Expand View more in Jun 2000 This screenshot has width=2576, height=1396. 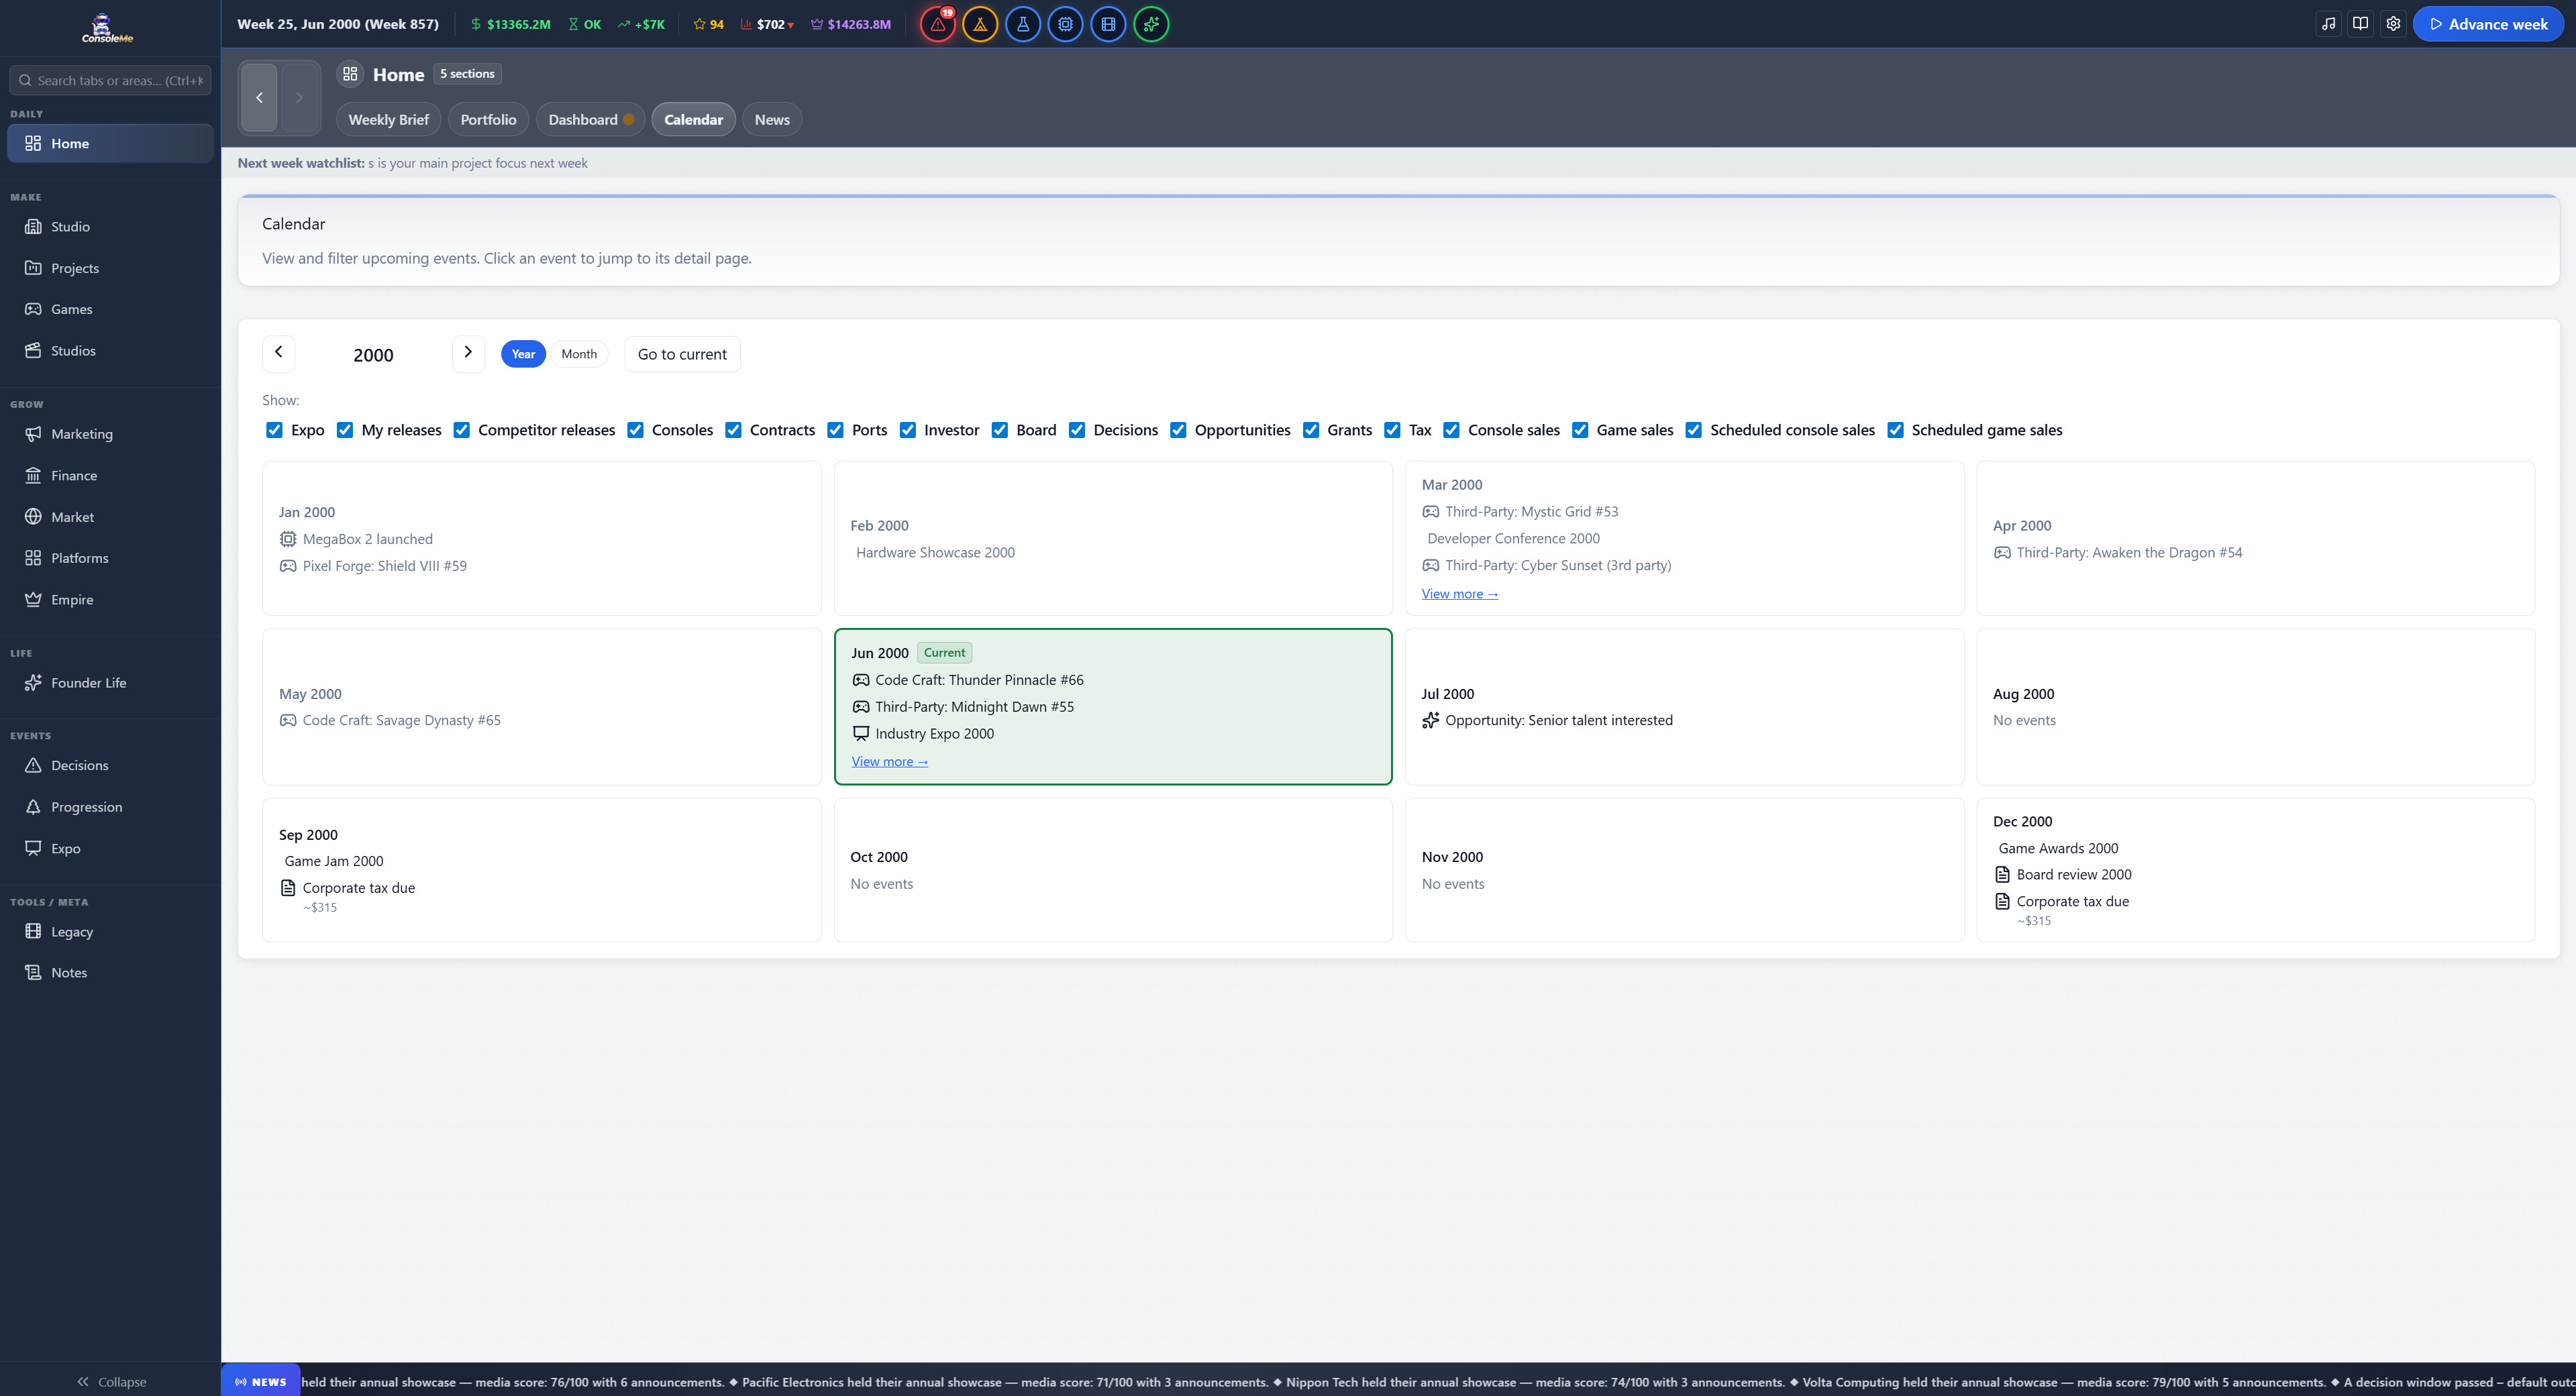pyautogui.click(x=889, y=762)
